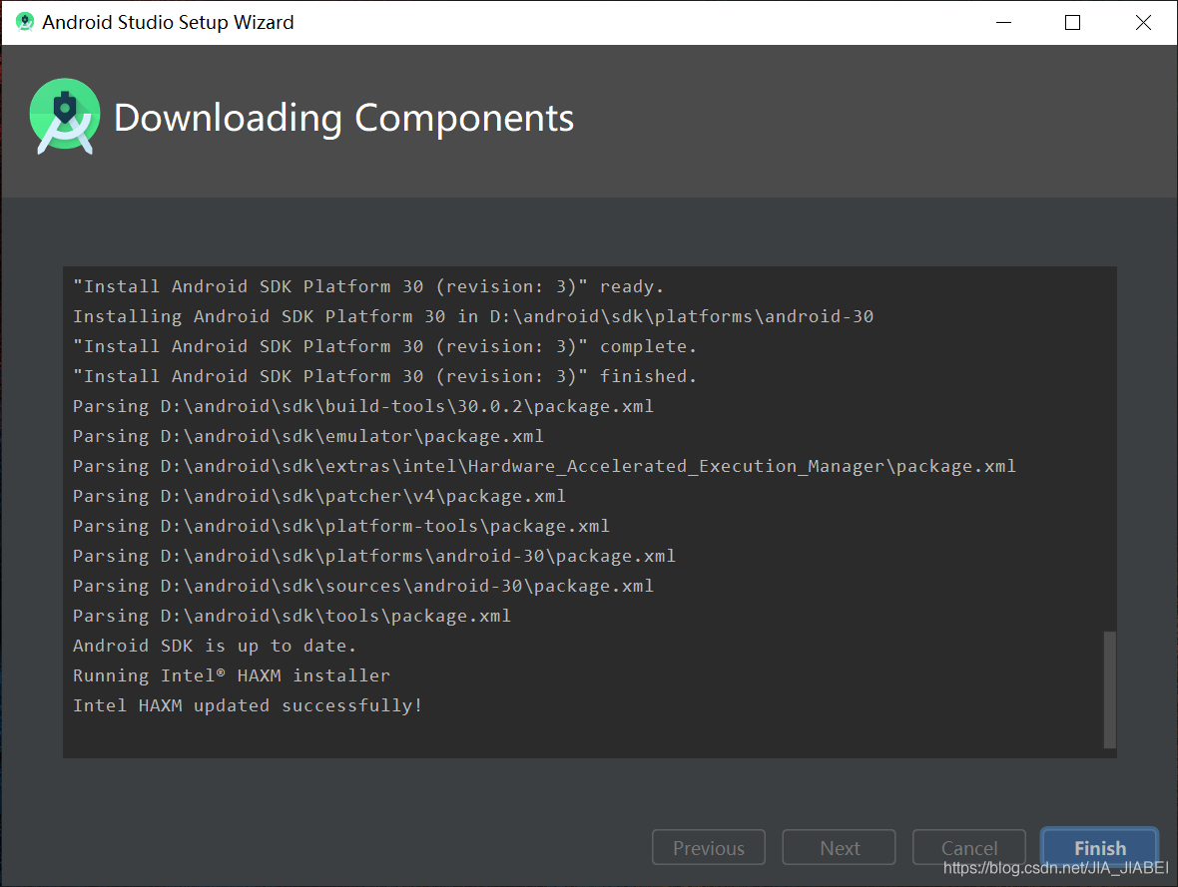Click the Finish button
1178x887 pixels.
(1099, 848)
